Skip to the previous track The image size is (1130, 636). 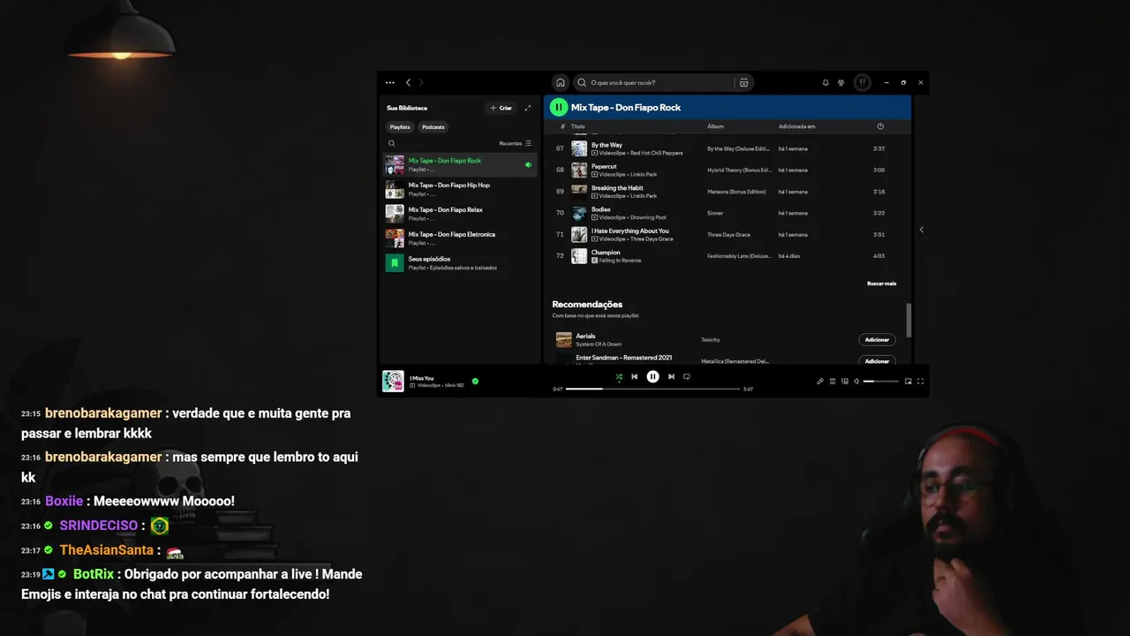(634, 376)
